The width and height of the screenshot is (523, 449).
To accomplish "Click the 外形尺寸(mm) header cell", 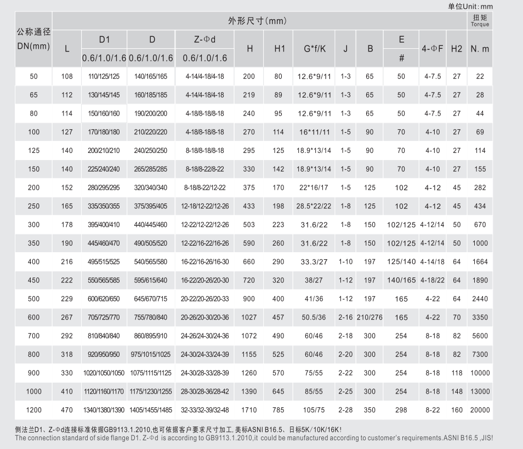I will pos(257,21).
